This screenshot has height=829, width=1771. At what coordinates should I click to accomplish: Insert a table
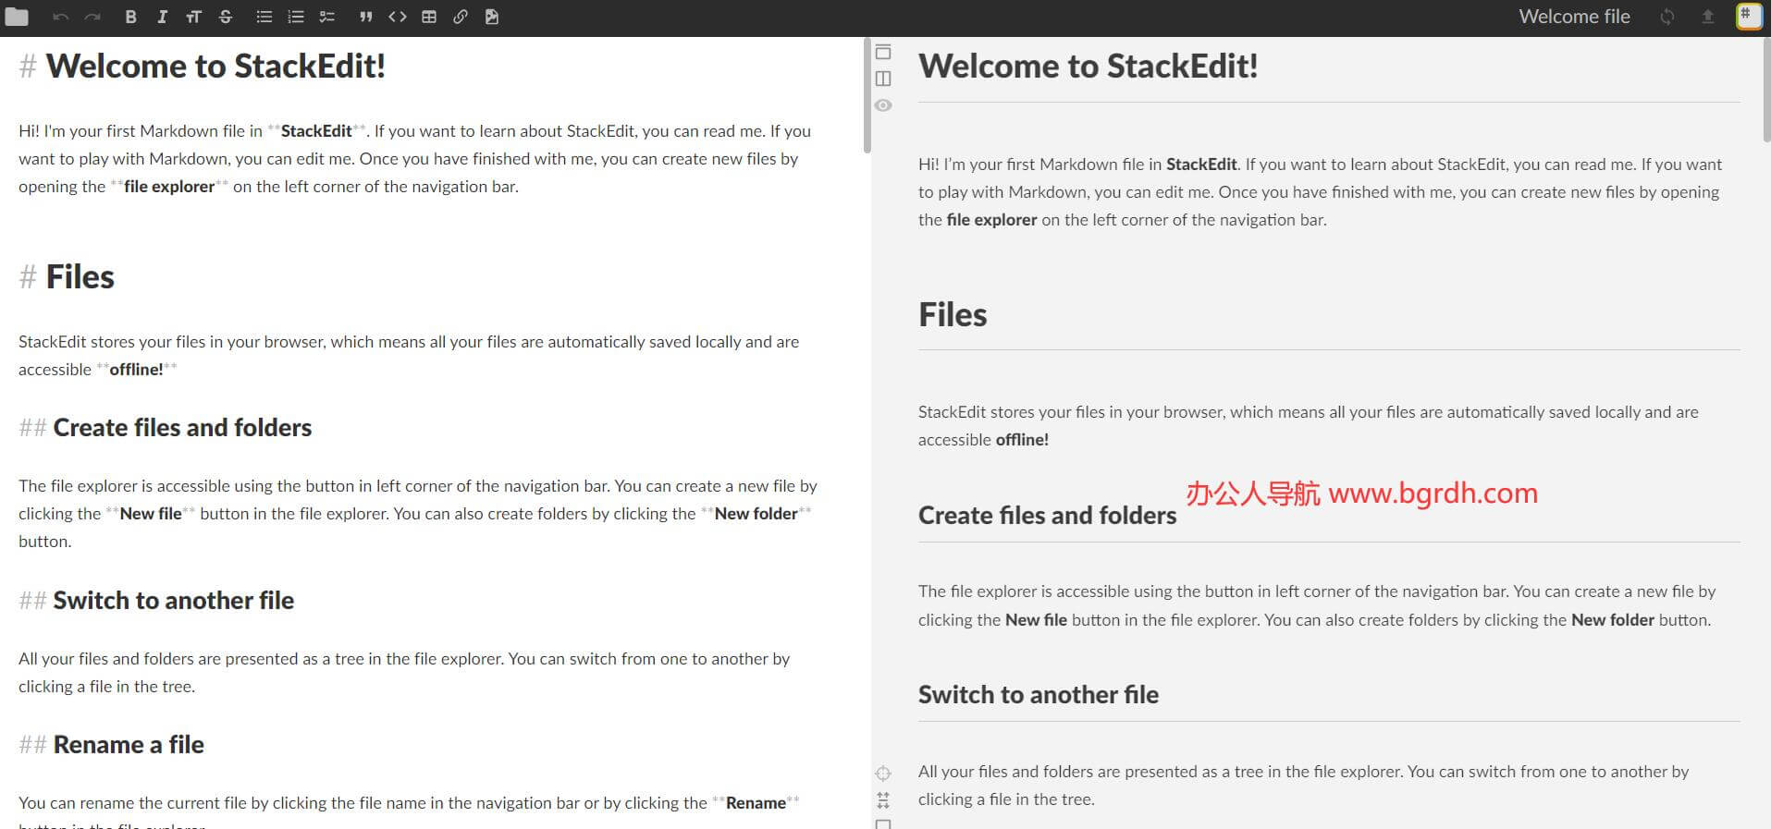coord(429,17)
